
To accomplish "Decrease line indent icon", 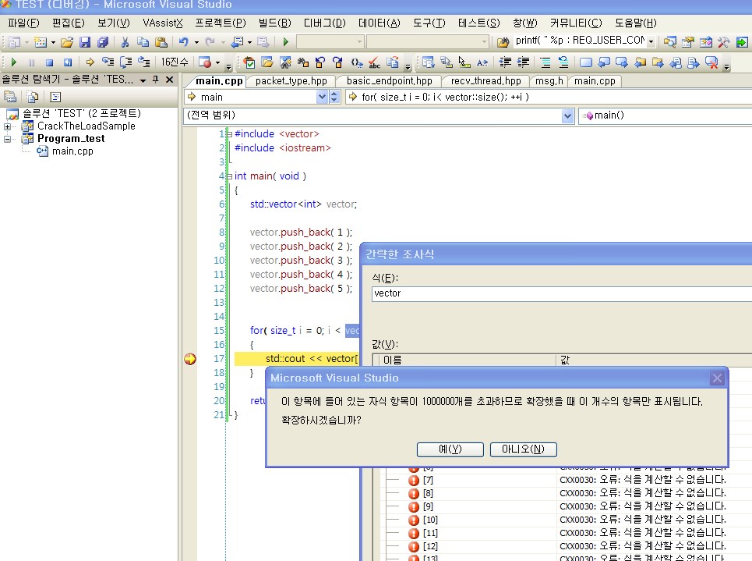I will 504,62.
